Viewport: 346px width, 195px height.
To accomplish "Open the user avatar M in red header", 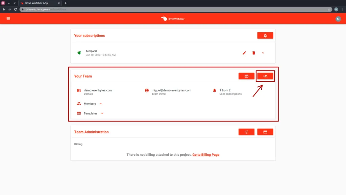I will click(338, 19).
